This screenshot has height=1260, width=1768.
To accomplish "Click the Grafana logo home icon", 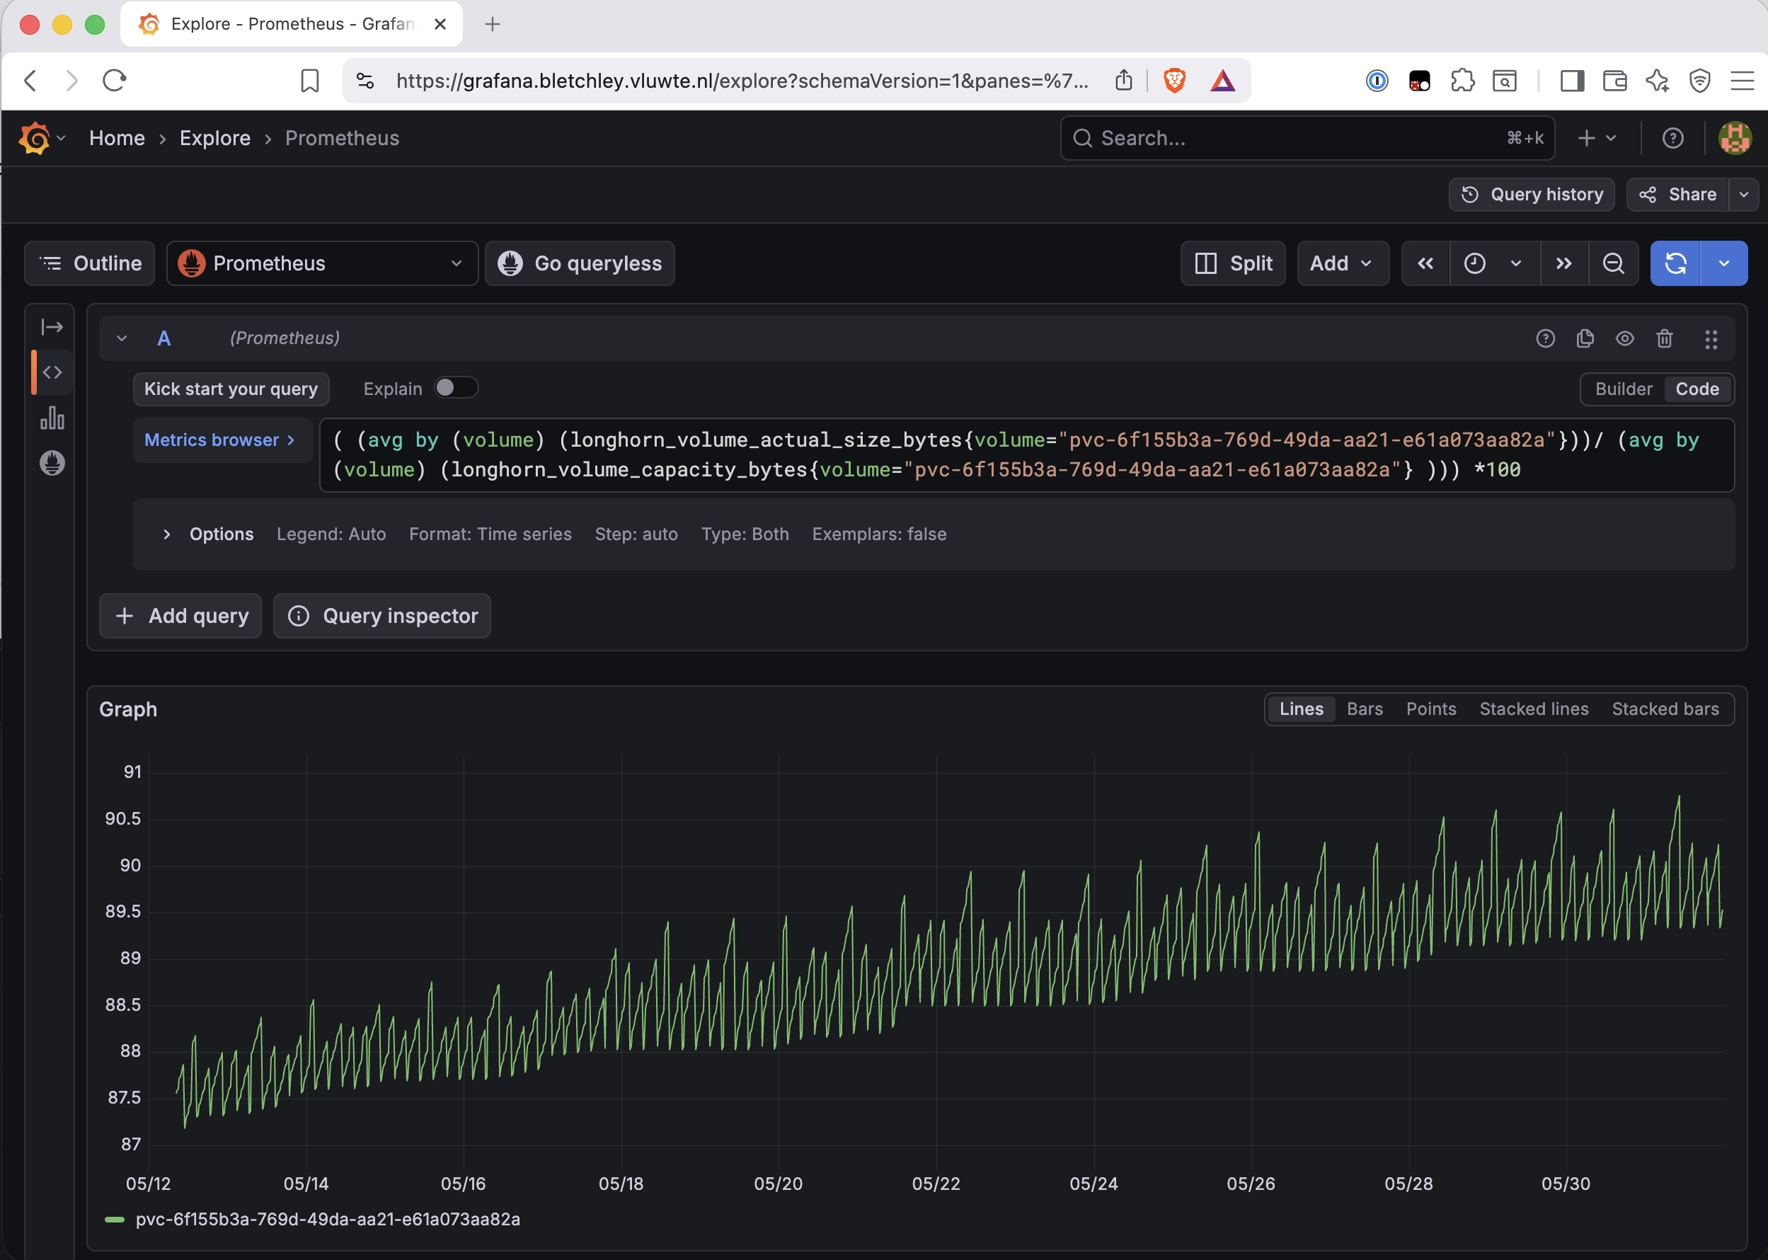I will point(34,138).
